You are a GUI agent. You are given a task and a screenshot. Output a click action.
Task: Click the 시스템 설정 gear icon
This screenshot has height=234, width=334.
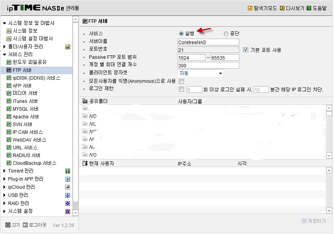tap(68, 212)
